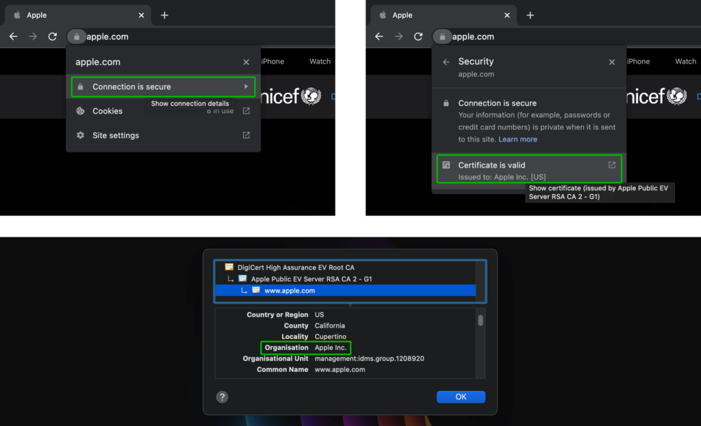Viewport: 701px width, 426px height.
Task: Close the apple.com site info popup
Action: pos(246,62)
